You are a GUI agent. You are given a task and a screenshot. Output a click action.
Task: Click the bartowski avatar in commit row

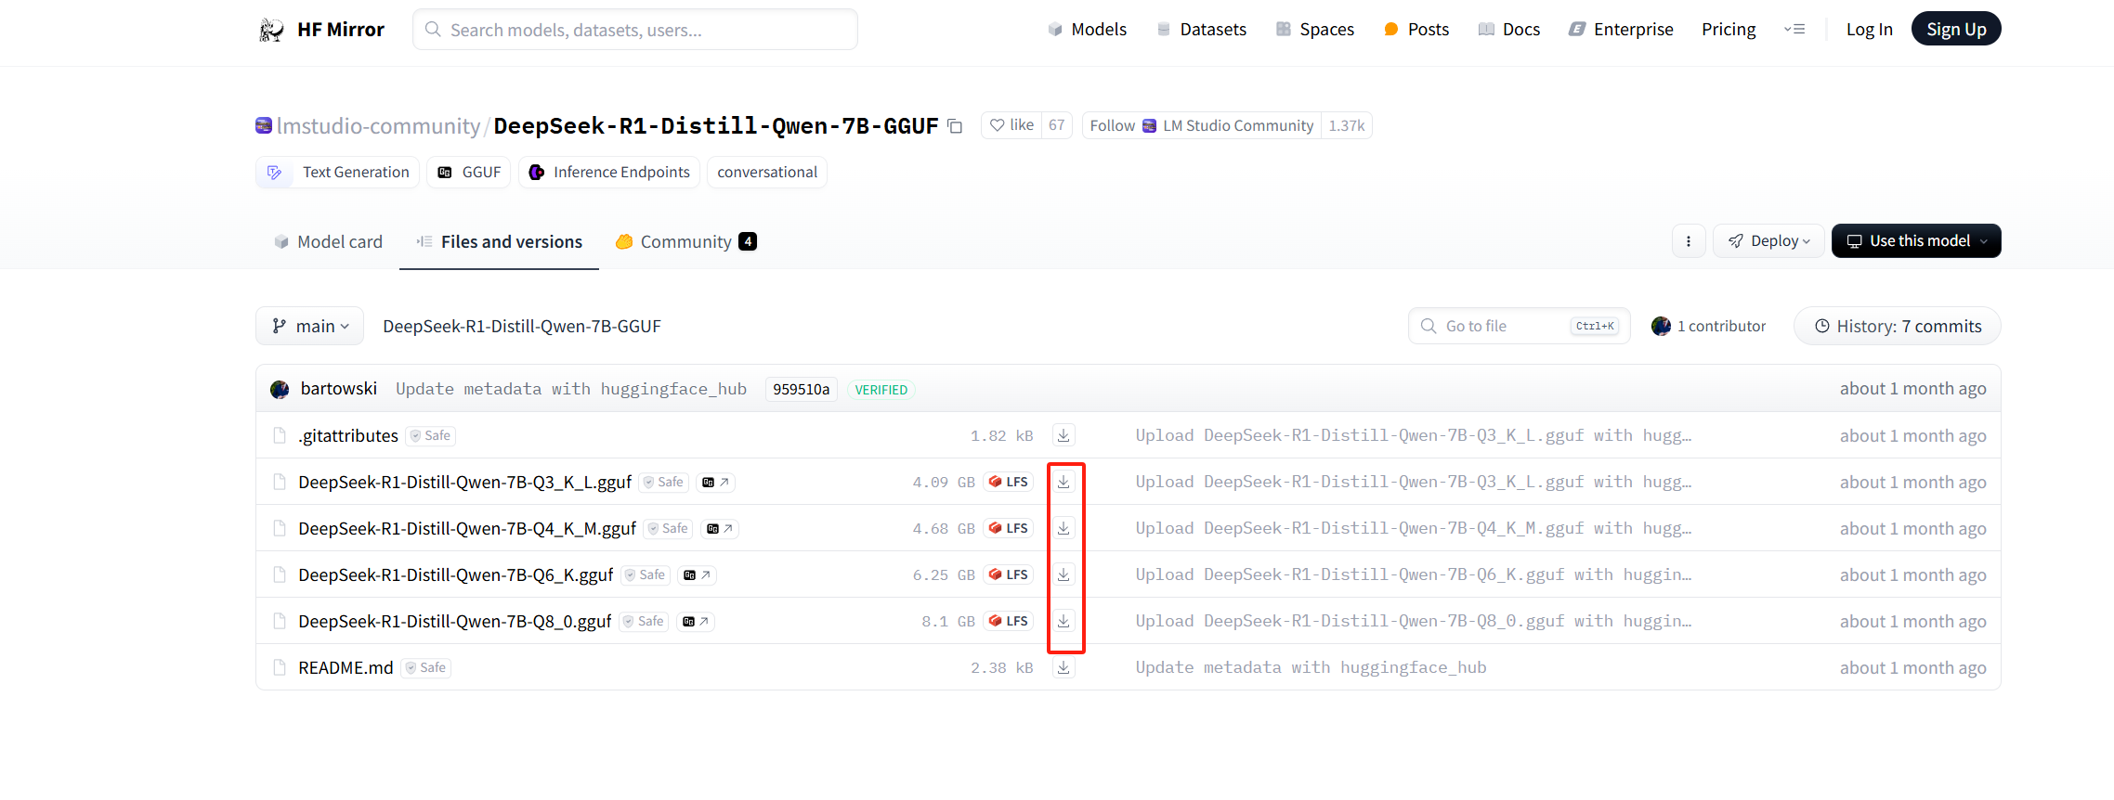pyautogui.click(x=280, y=390)
